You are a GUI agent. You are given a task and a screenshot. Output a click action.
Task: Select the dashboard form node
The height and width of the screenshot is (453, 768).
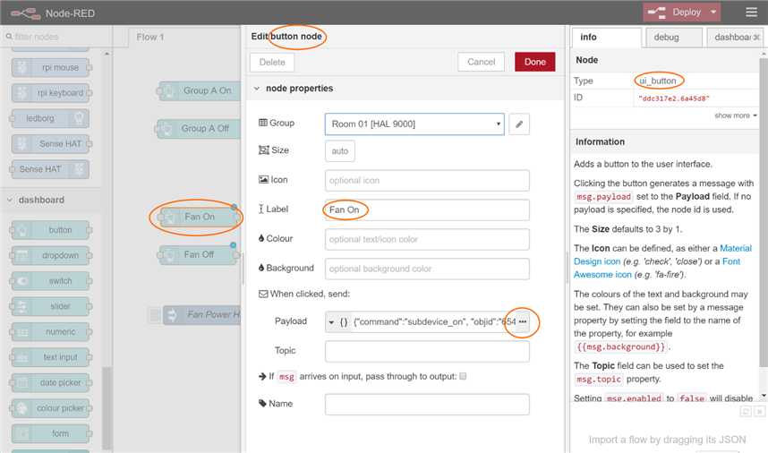coord(50,434)
